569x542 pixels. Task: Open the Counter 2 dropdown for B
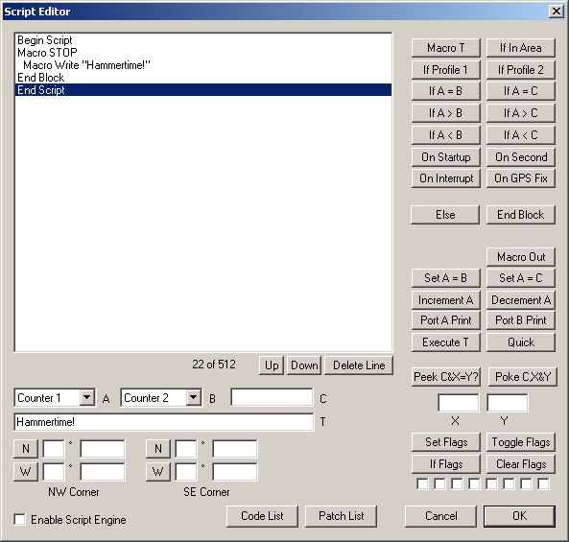pyautogui.click(x=194, y=397)
